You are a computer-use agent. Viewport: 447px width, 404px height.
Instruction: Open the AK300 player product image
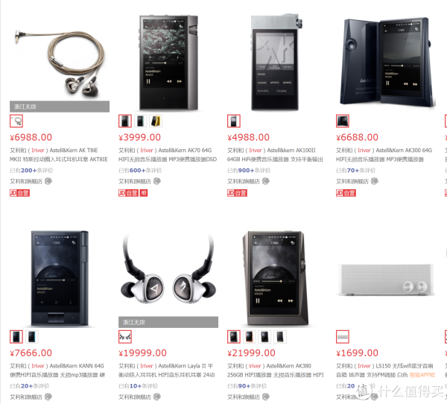point(386,61)
